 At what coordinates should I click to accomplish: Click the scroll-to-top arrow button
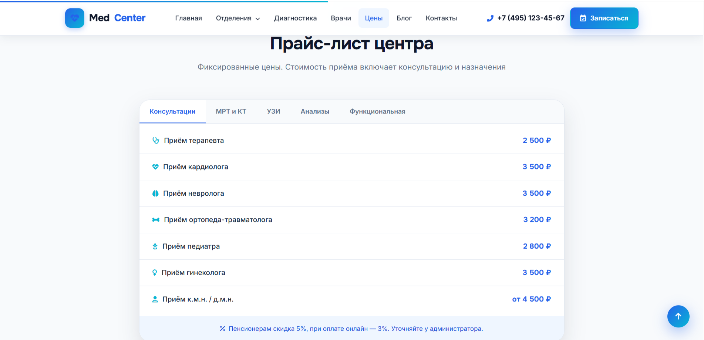678,316
